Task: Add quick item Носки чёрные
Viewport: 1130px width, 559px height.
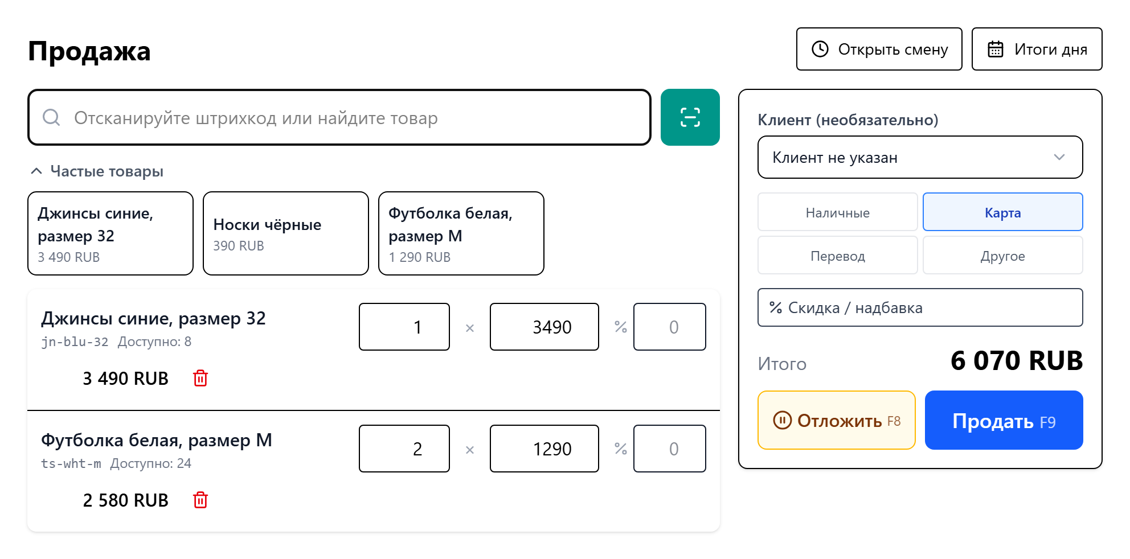Action: tap(286, 233)
